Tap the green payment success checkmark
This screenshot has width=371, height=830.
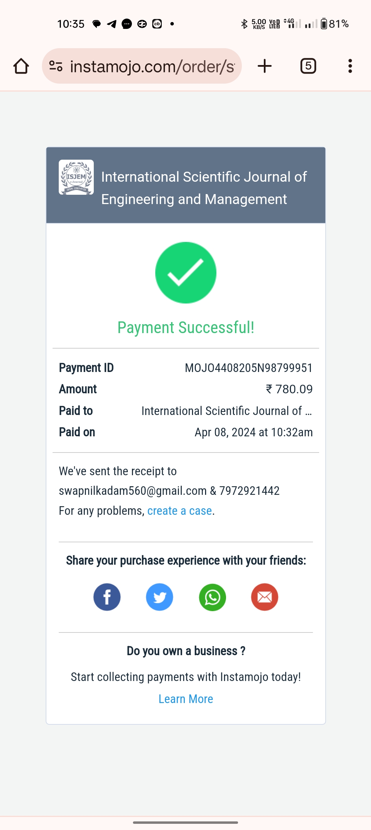186,273
